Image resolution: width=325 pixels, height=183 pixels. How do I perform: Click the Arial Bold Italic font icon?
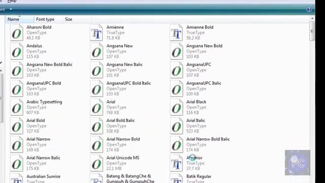[96, 126]
